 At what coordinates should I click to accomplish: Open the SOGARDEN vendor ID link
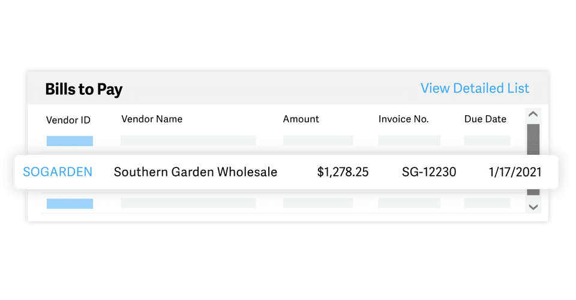[x=58, y=172]
